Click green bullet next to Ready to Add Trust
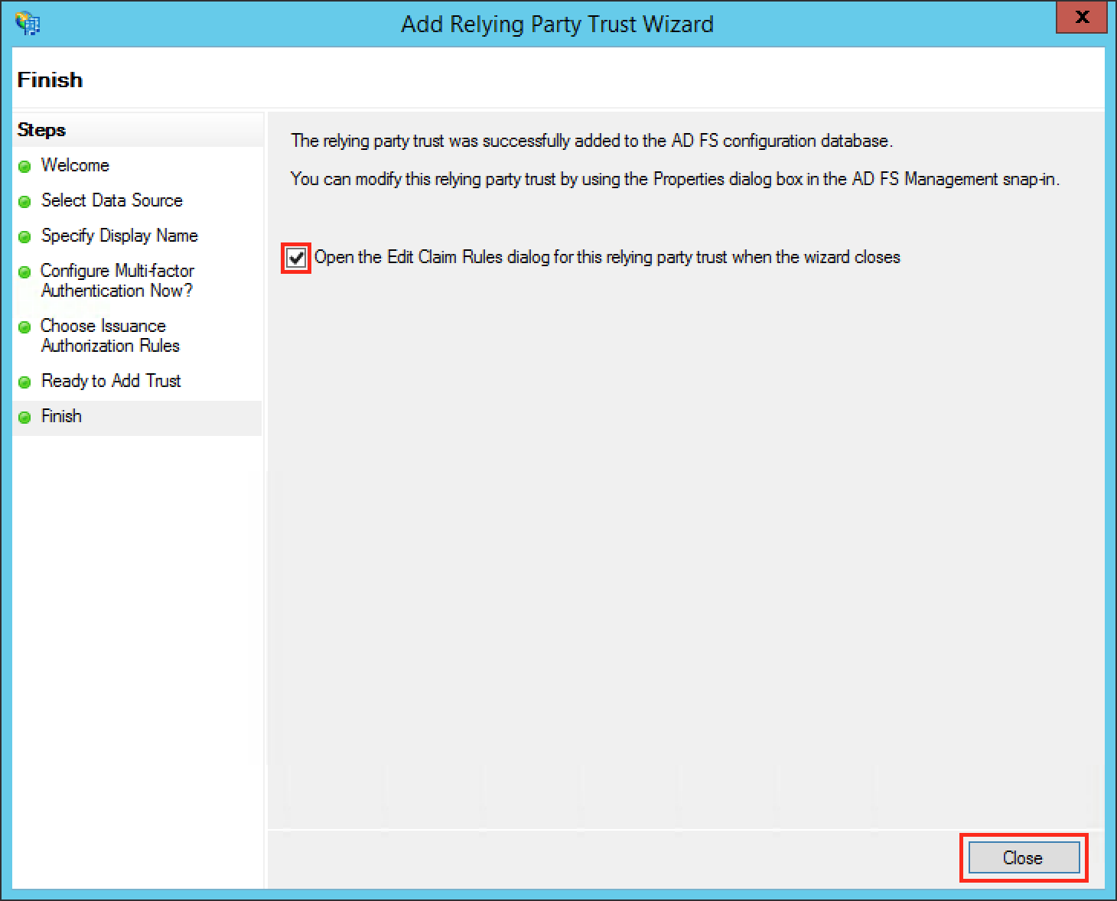1117x901 pixels. [24, 382]
